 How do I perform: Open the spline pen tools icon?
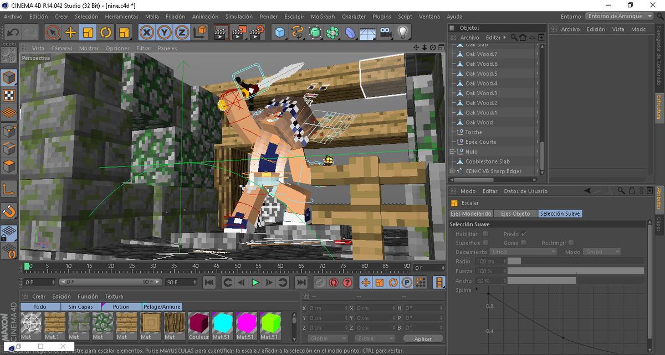(x=298, y=32)
